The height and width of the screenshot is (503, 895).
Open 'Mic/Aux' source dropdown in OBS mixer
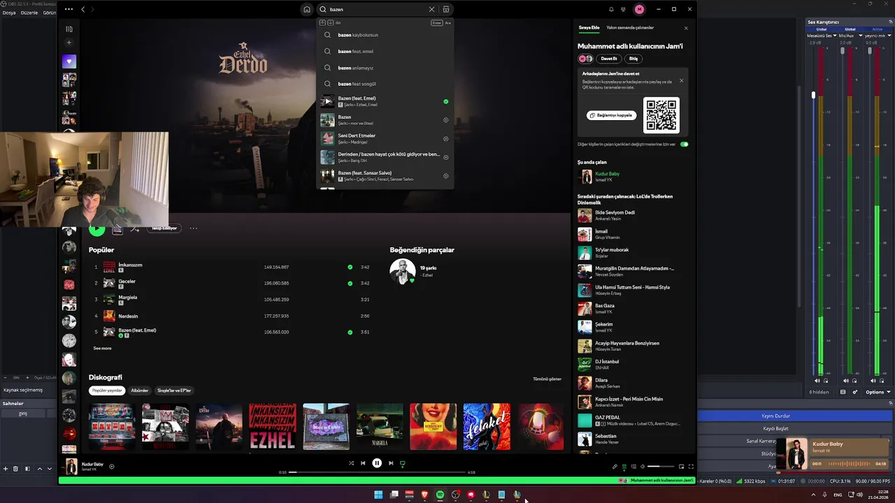[849, 36]
